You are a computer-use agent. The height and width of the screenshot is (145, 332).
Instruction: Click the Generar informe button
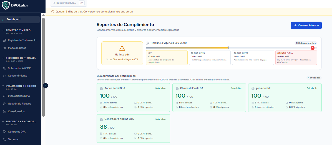pyautogui.click(x=306, y=25)
